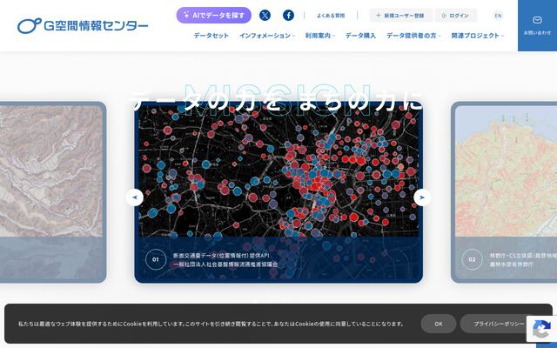
Task: Expand the インフォメーション dropdown menu
Action: tap(267, 36)
